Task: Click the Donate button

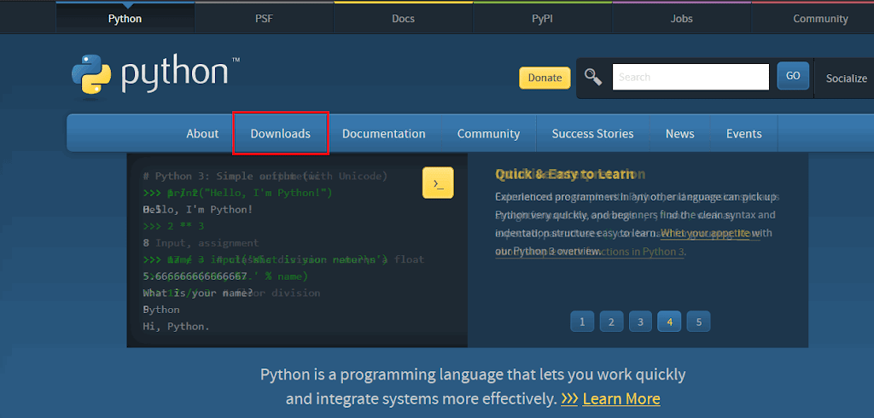Action: 545,78
